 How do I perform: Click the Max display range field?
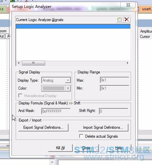click(x=114, y=80)
